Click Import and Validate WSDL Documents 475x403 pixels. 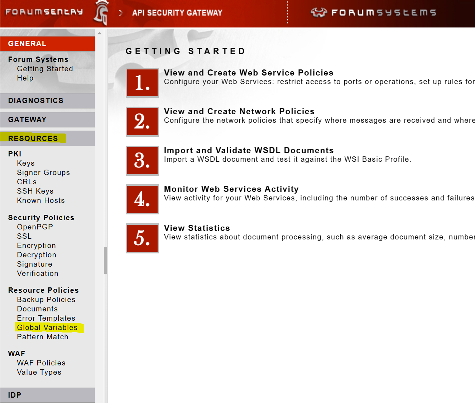249,150
